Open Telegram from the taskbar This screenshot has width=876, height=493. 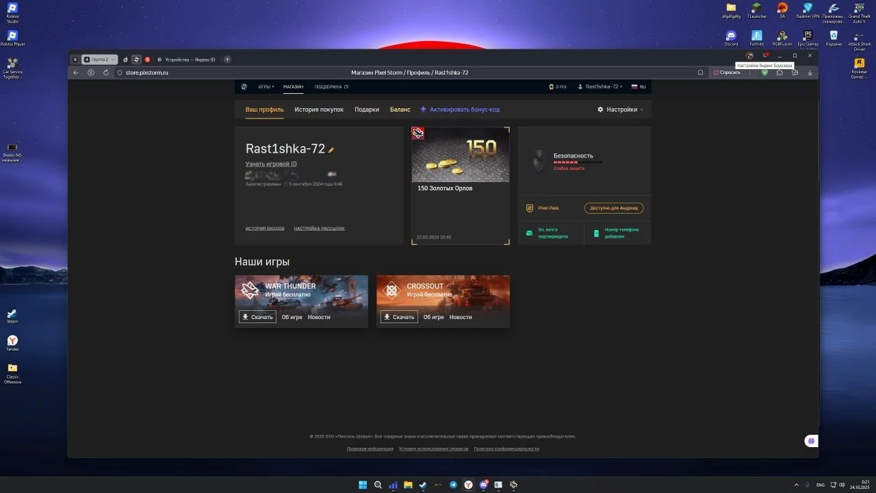453,485
